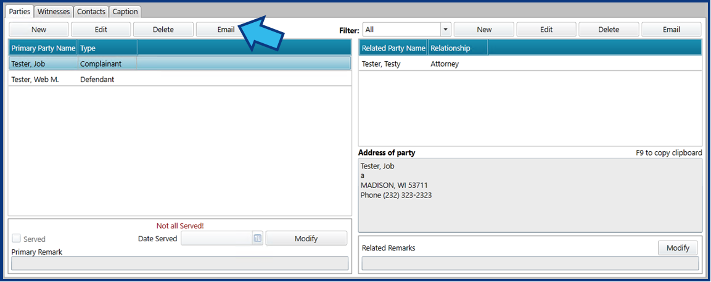Toggle the Served checkbox

coord(16,238)
